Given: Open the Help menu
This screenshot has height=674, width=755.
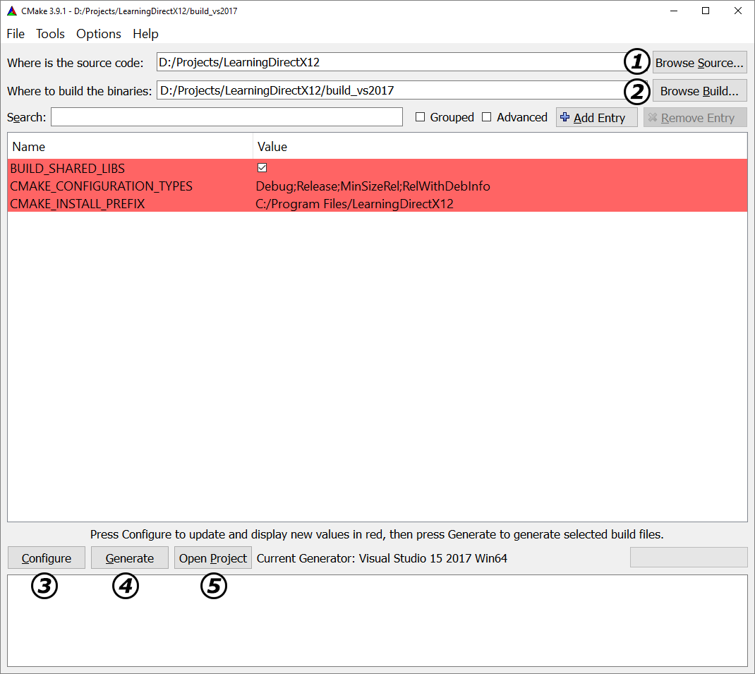Looking at the screenshot, I should pyautogui.click(x=145, y=34).
